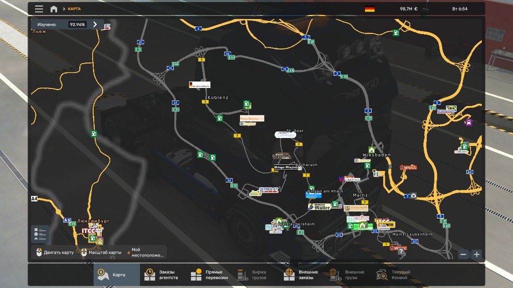Image resolution: width=513 pixels, height=288 pixels.
Task: Zoom out the map with minus
Action: 463,254
